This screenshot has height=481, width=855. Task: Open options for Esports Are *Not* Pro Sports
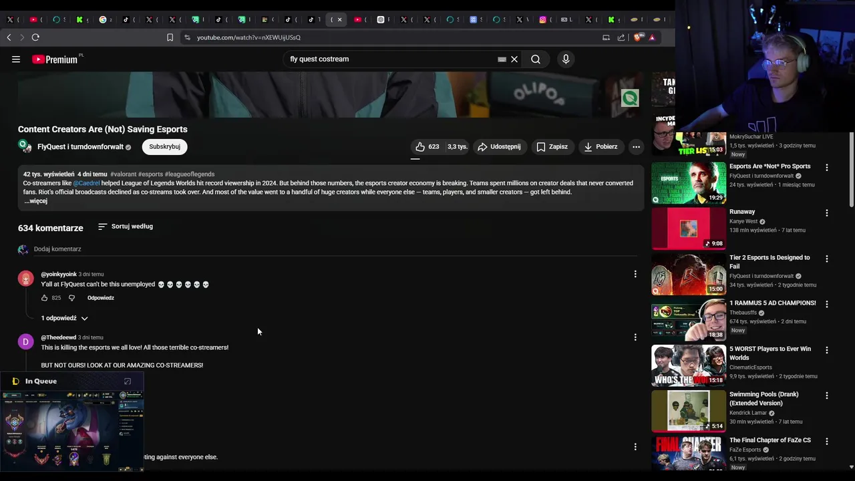pos(827,168)
